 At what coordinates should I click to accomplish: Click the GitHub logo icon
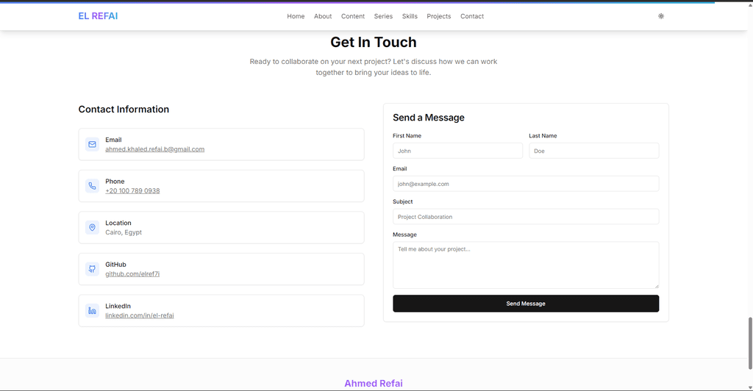tap(92, 269)
